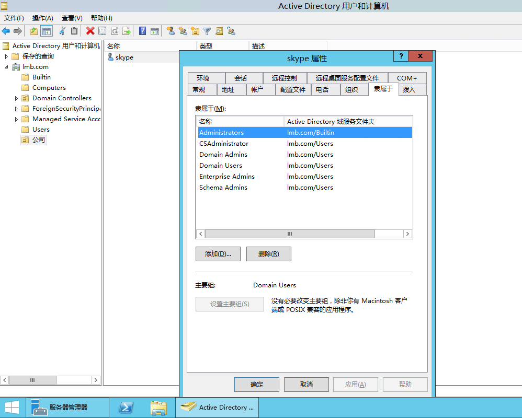Go up one level with folder icon

[34, 31]
